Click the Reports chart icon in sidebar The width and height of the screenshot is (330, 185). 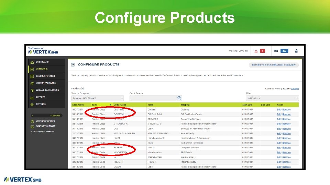click(x=32, y=98)
